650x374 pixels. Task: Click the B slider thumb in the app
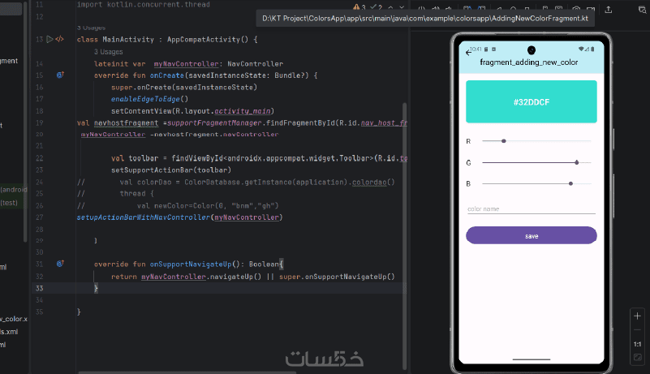click(570, 183)
